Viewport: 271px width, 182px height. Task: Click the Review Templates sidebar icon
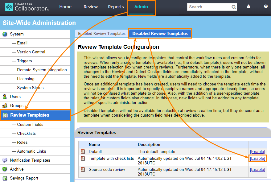coord(4,115)
